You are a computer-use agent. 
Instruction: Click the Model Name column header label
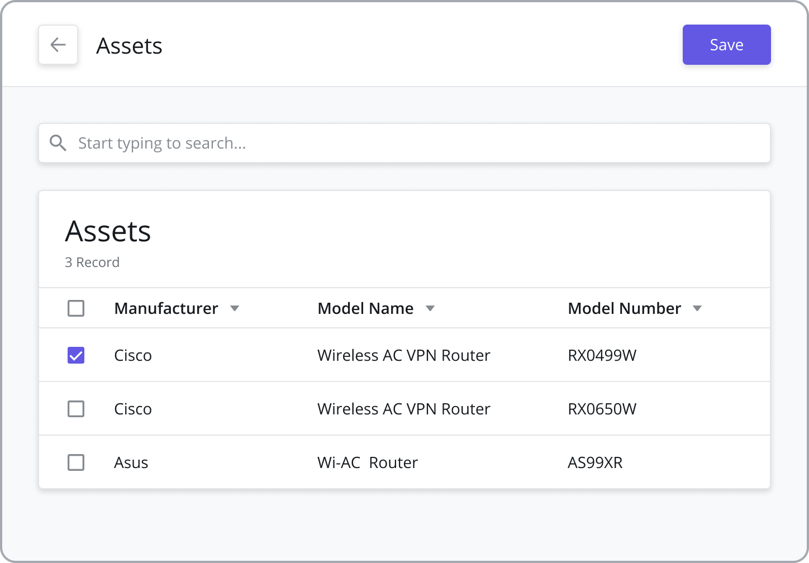tap(365, 308)
